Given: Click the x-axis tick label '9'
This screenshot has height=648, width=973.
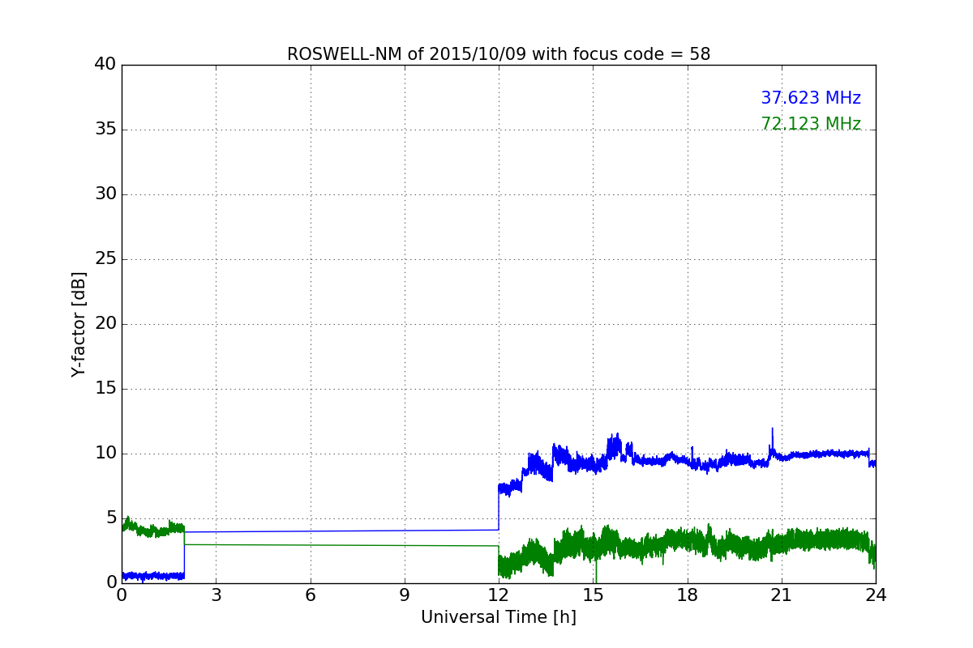Looking at the screenshot, I should [x=405, y=595].
